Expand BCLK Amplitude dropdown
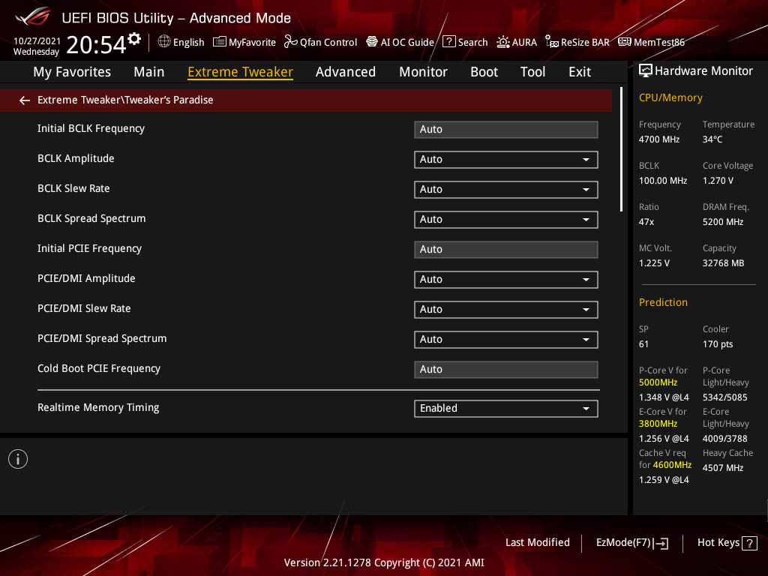The height and width of the screenshot is (576, 768). point(506,159)
